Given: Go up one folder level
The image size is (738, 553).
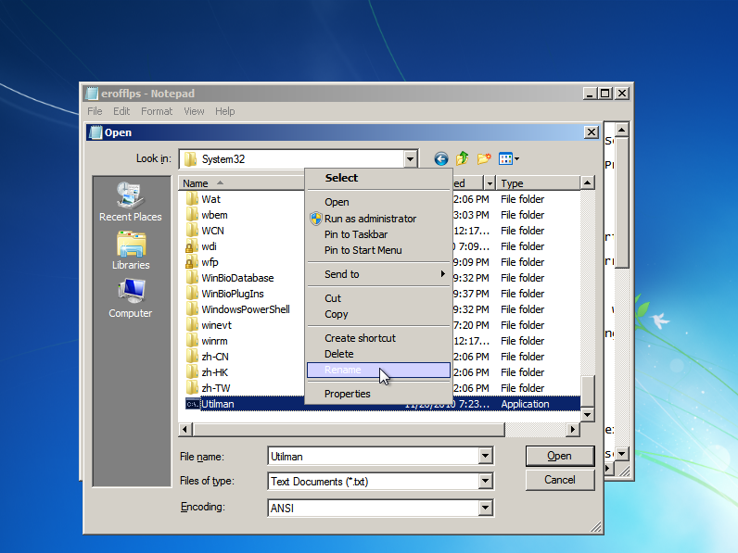Looking at the screenshot, I should (x=462, y=159).
